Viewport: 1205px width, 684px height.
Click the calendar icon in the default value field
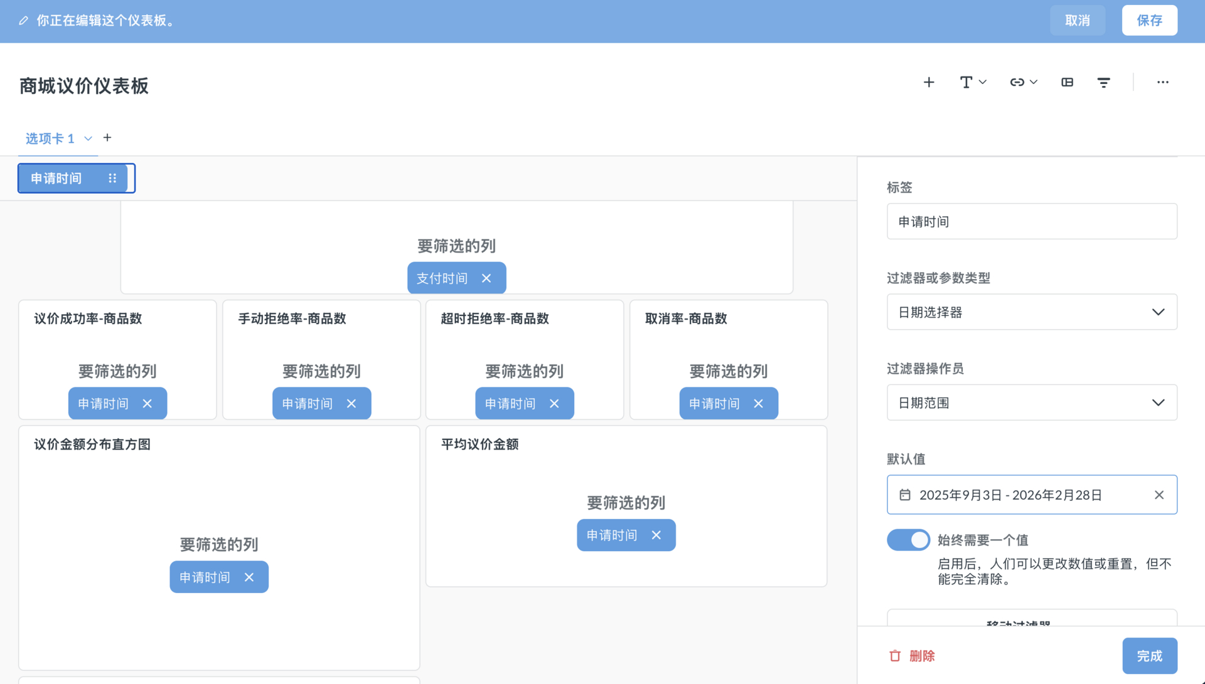[905, 495]
